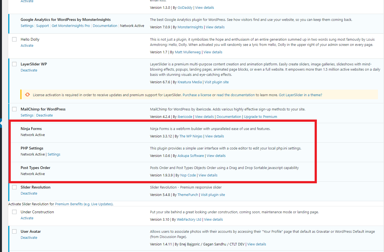This screenshot has height=252, width=384.
Task: Click the PHP Settings plugin title
Action: coord(32,148)
